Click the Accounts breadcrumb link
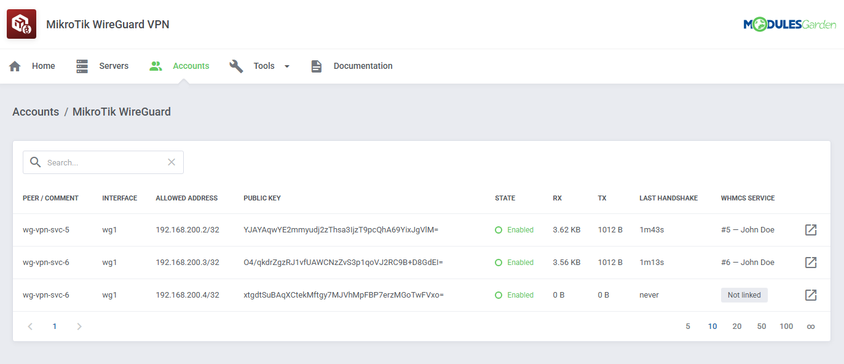The height and width of the screenshot is (364, 844). tap(36, 112)
